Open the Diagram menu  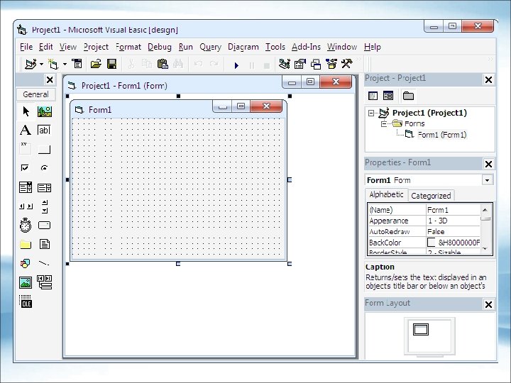click(243, 47)
